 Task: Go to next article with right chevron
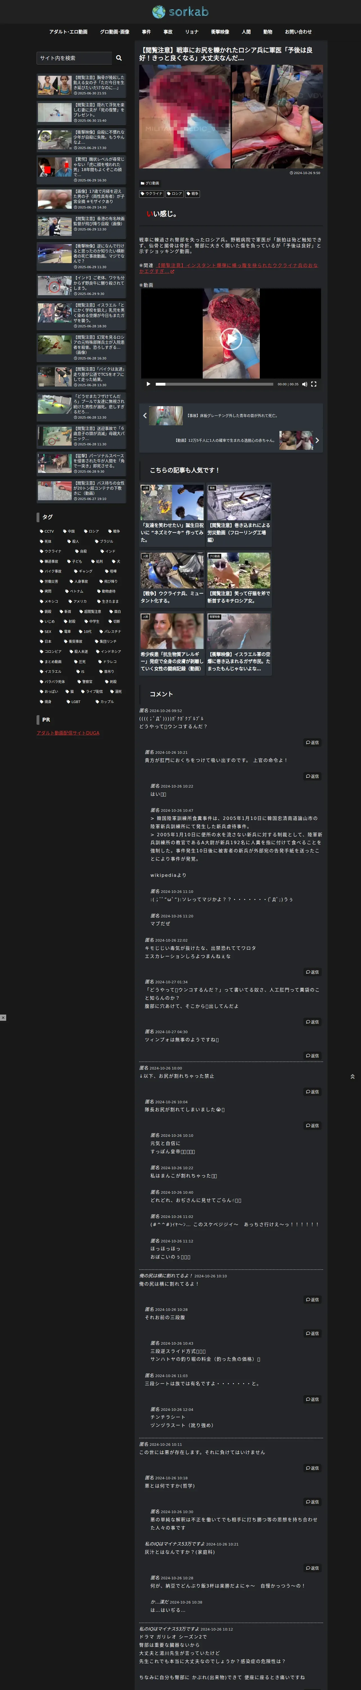tap(317, 440)
